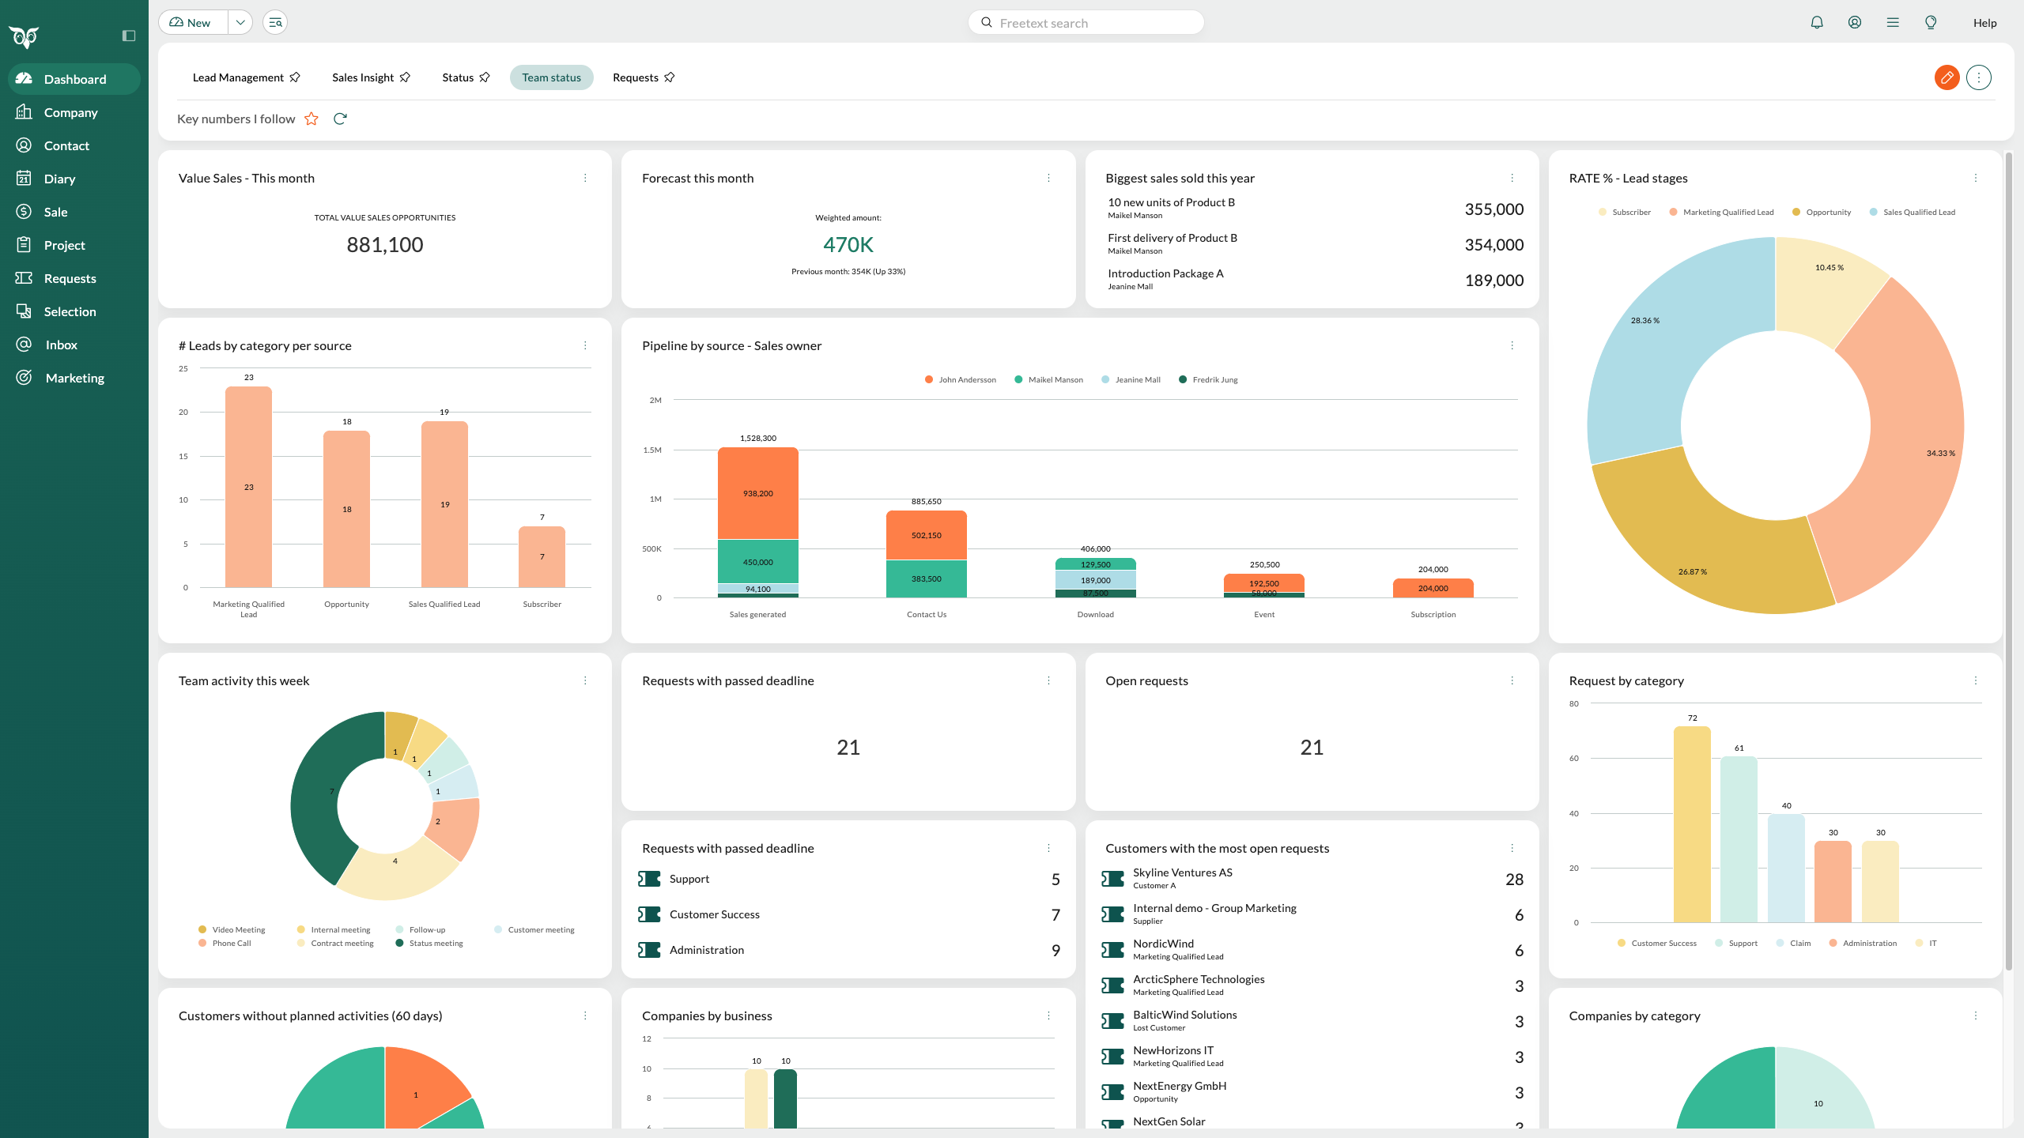Refresh key numbers with reload icon
2024x1138 pixels.
click(x=340, y=119)
